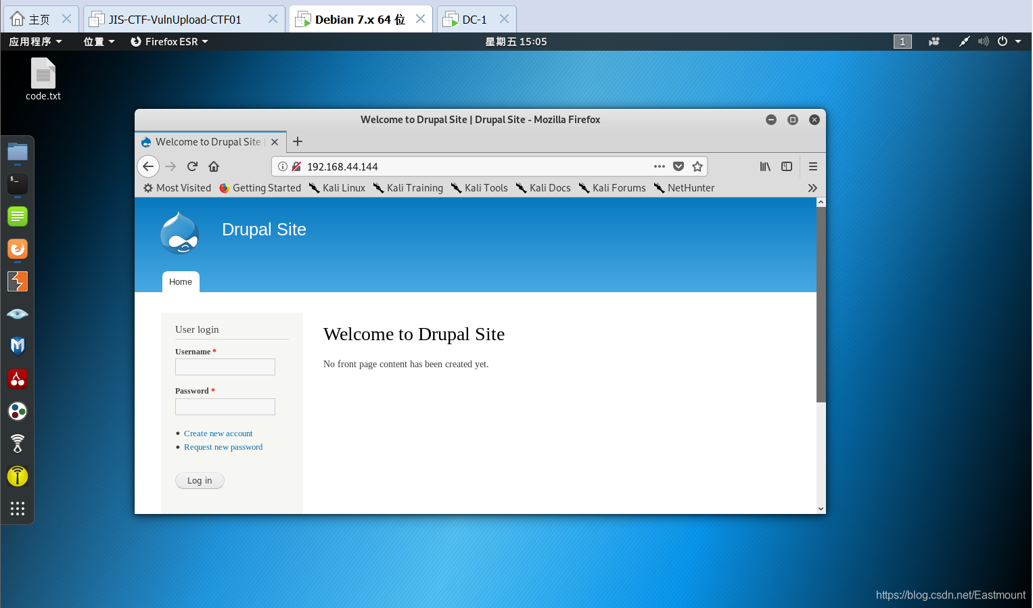Click the page vertical scrollbar thumb
This screenshot has height=608, width=1033.
click(x=821, y=304)
